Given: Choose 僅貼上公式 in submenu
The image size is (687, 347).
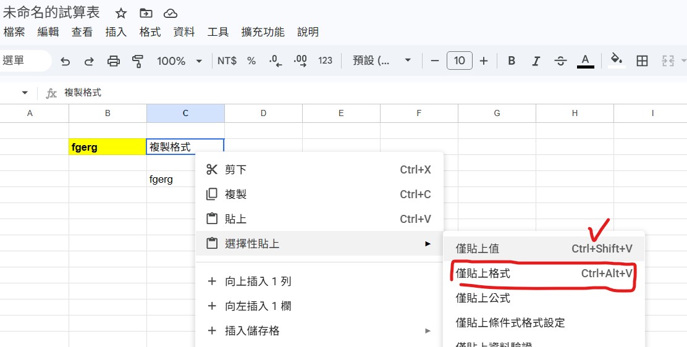Looking at the screenshot, I should click(544, 298).
